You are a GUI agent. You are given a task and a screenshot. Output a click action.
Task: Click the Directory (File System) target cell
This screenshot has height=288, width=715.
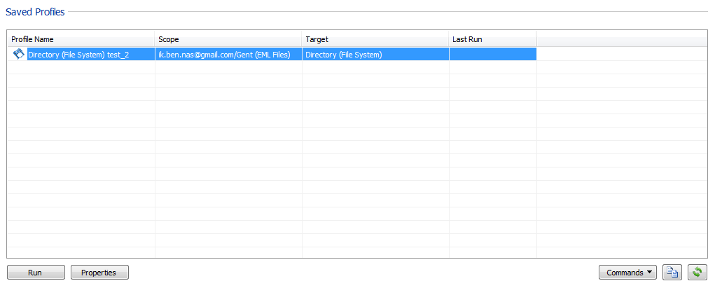(344, 55)
